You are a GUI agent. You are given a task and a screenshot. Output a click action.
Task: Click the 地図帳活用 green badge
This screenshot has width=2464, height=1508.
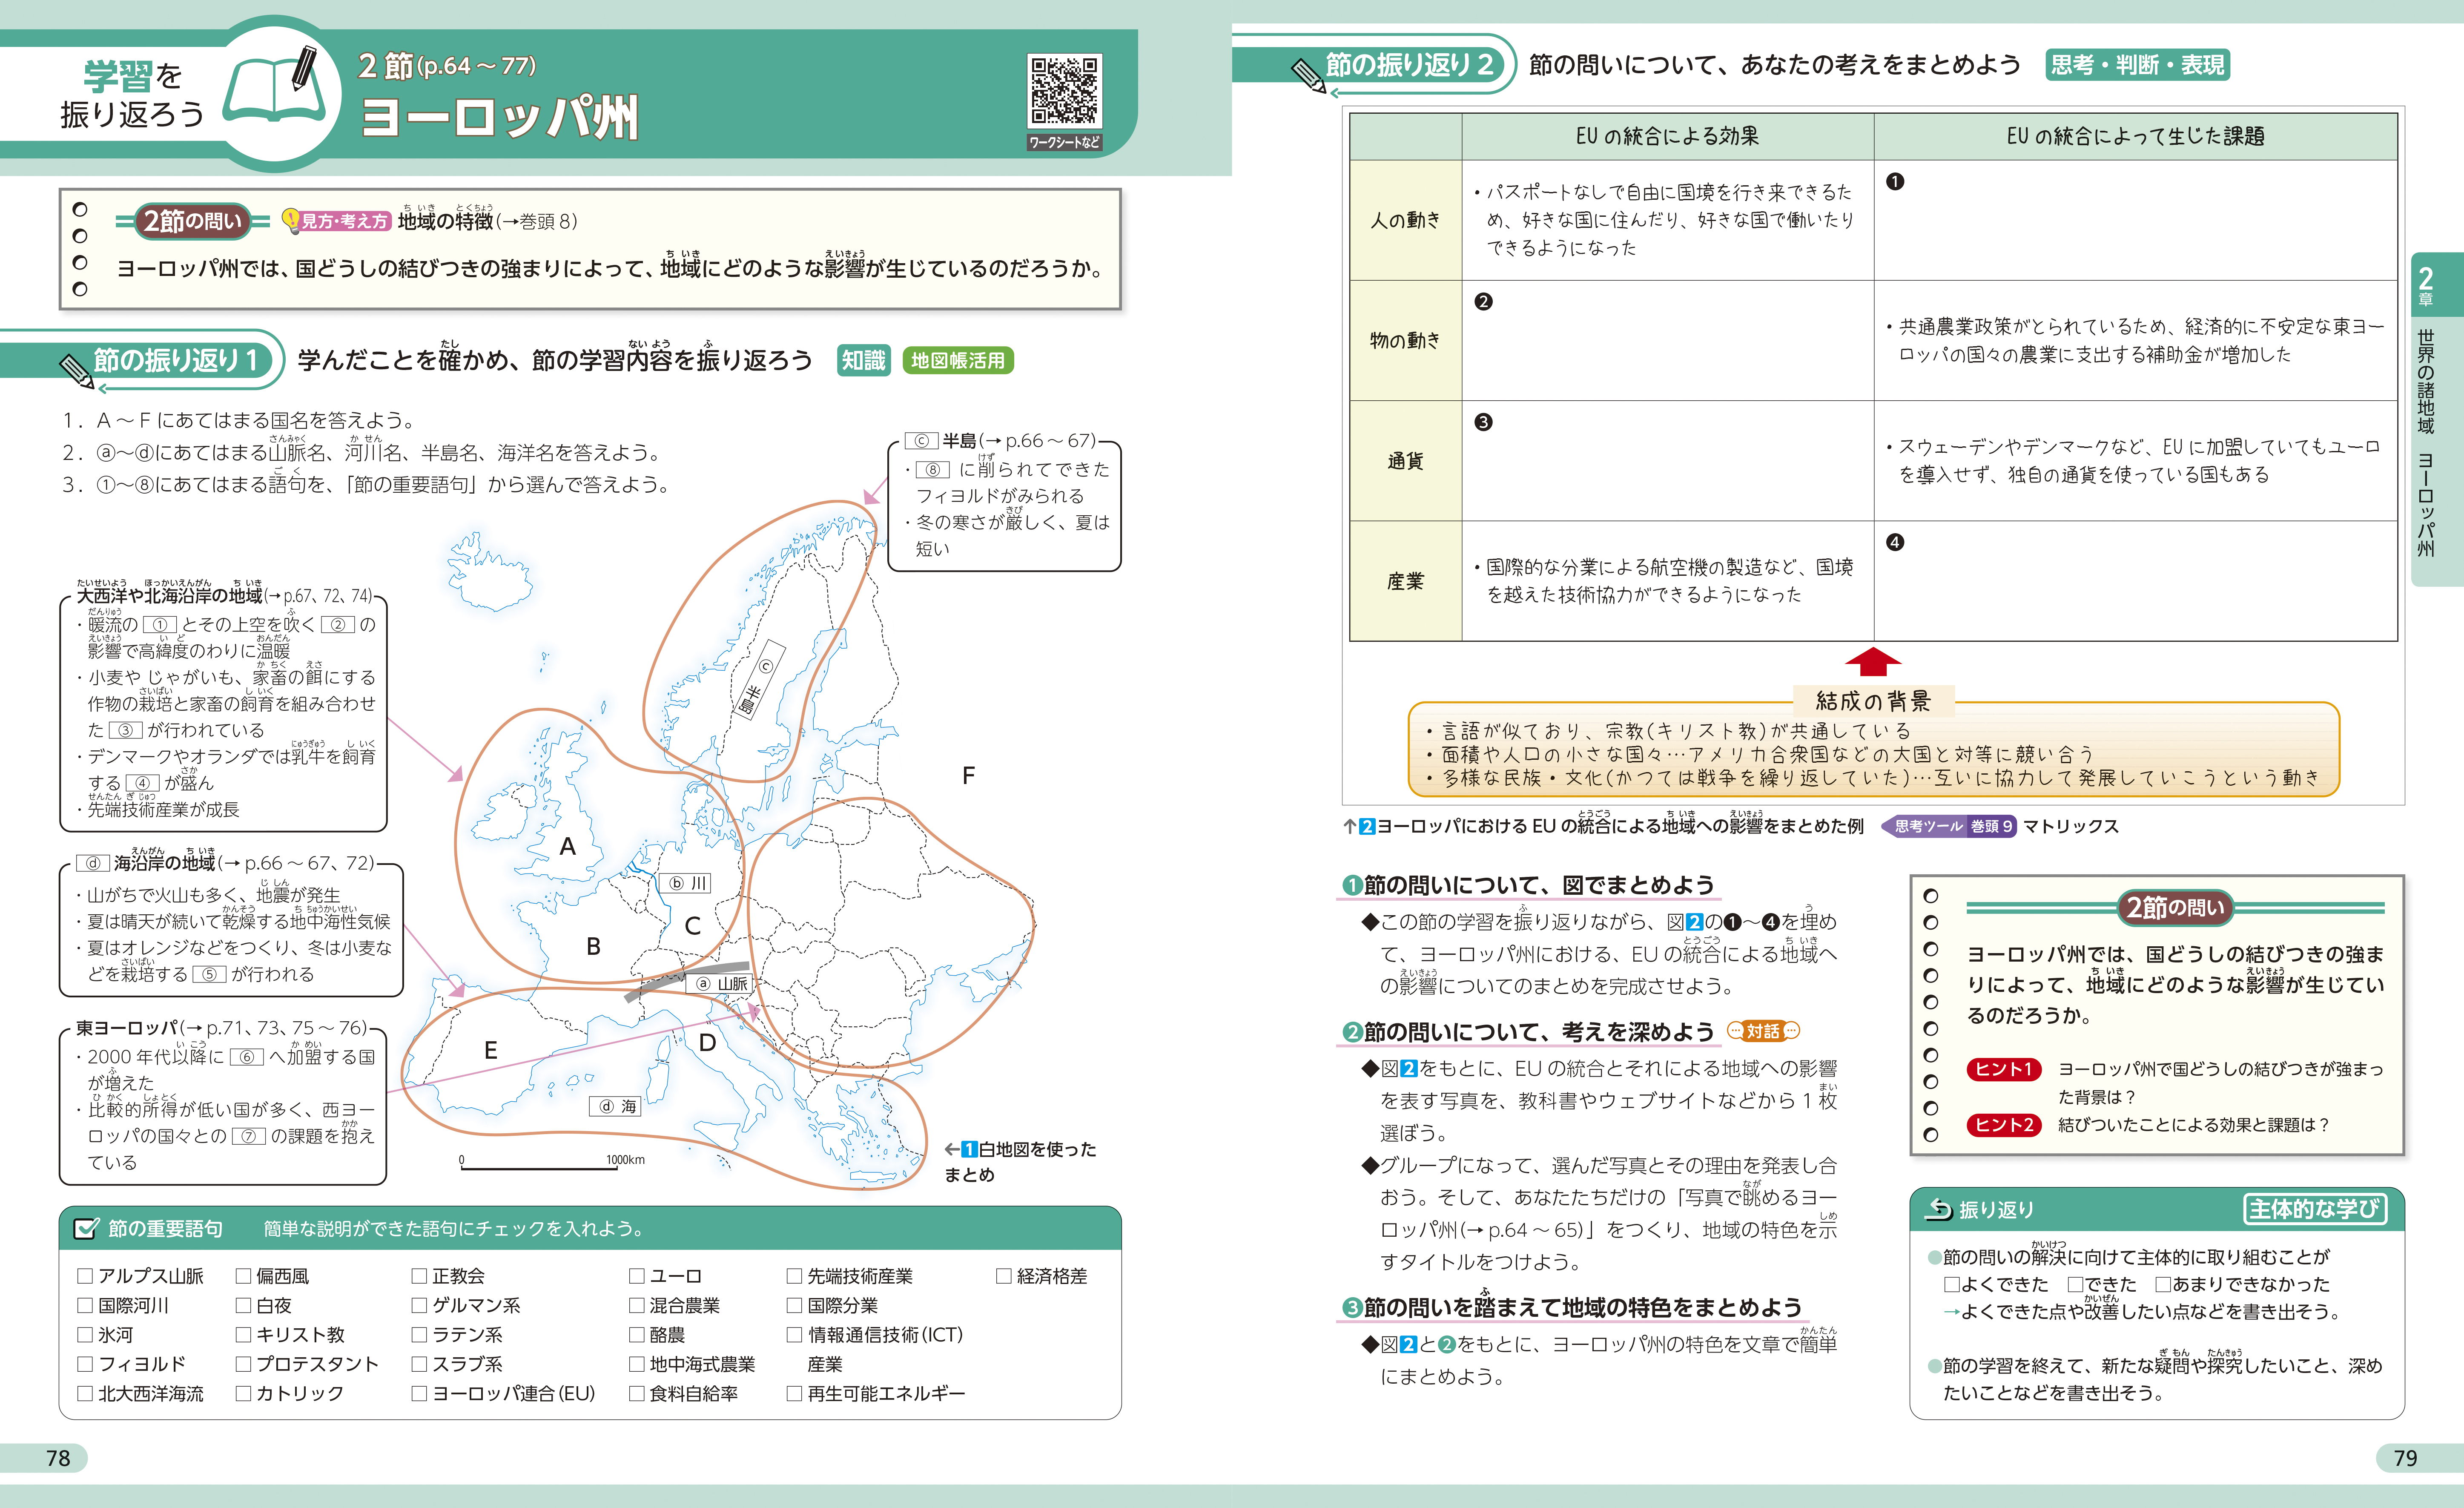coord(958,361)
